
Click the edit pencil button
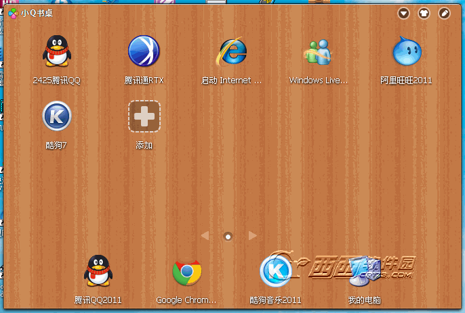click(444, 14)
